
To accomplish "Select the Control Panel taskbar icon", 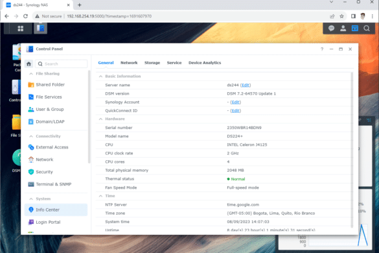I will tap(40, 29).
